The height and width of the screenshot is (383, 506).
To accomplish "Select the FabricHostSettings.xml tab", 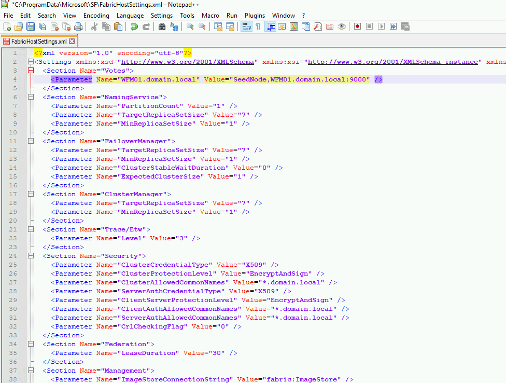I will pos(39,42).
